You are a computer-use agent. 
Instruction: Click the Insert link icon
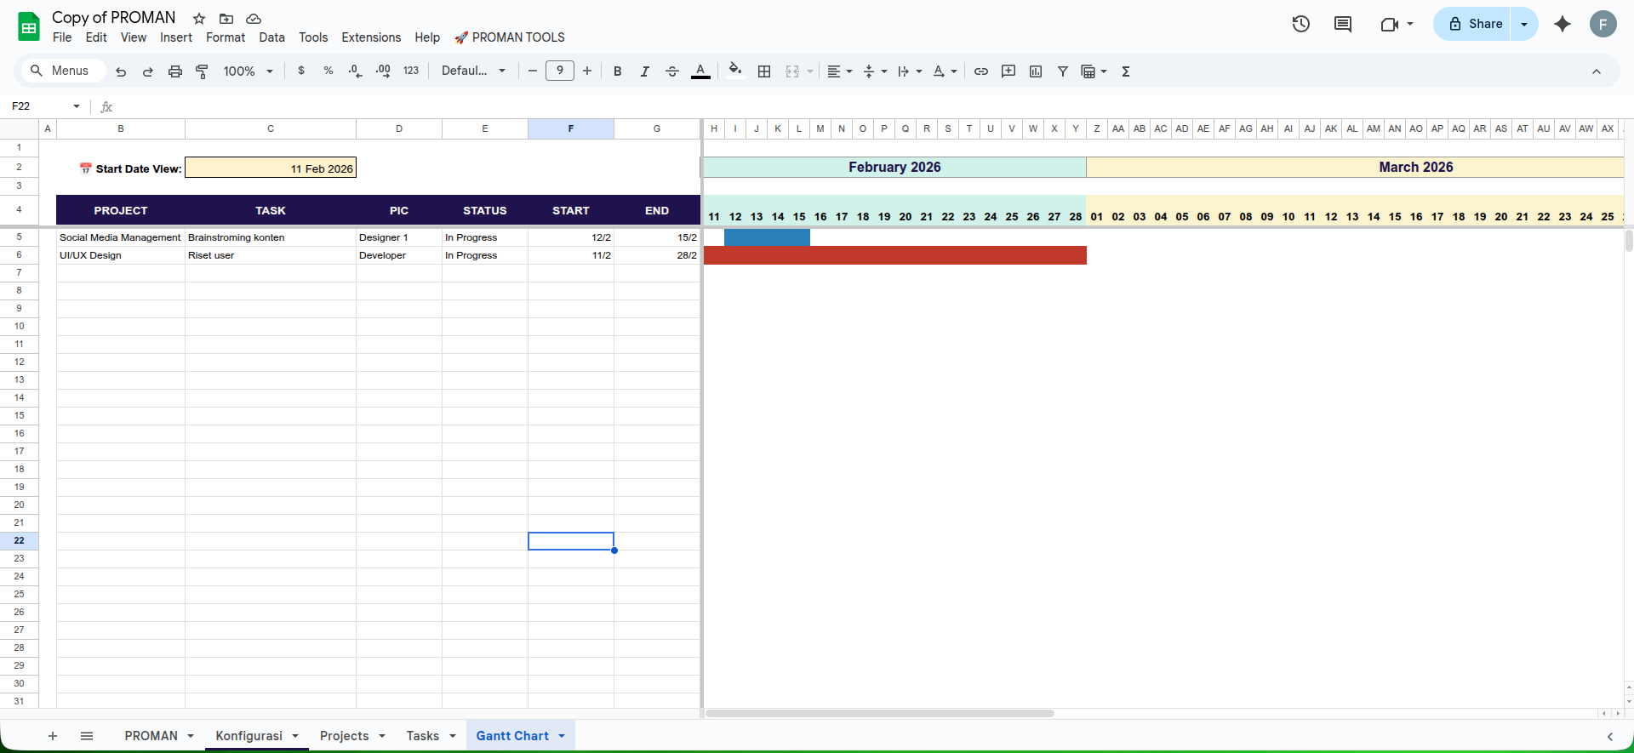click(x=981, y=71)
